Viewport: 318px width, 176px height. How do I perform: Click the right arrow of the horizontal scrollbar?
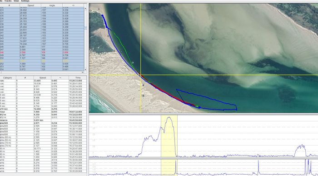point(83,72)
